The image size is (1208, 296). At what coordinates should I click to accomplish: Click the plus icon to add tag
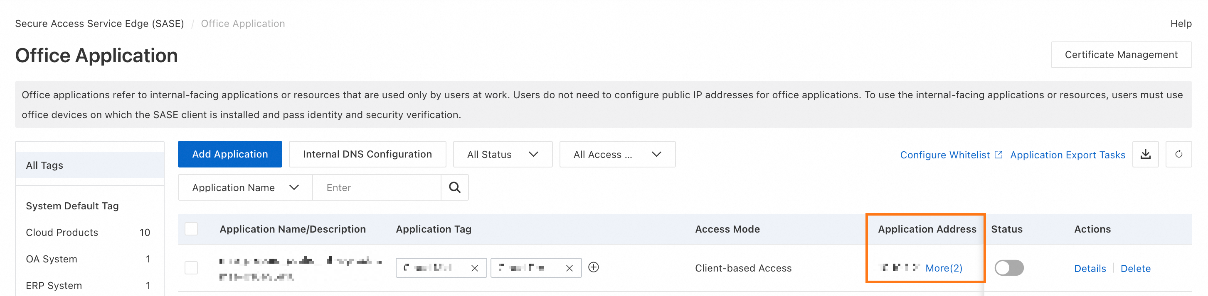point(594,267)
